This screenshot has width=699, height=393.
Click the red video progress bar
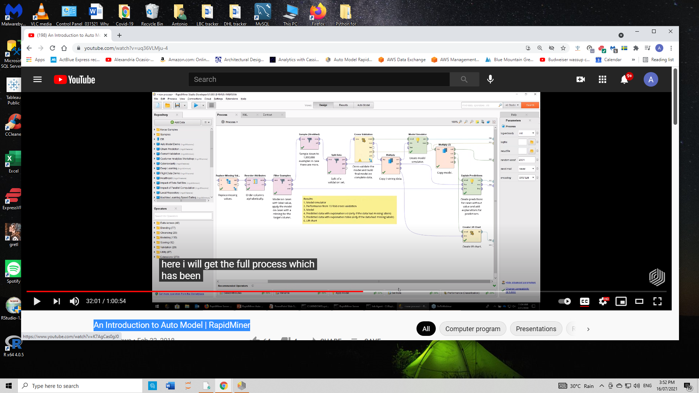pos(194,291)
